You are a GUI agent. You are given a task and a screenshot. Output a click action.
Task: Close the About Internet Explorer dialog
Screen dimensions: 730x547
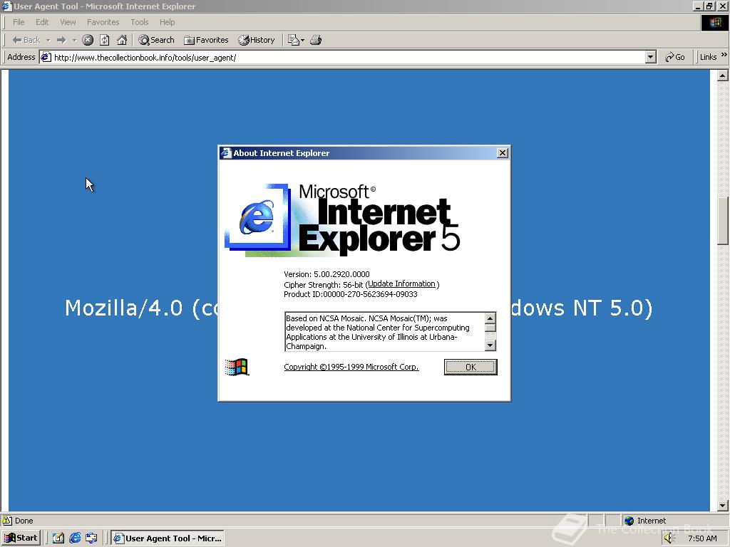(503, 153)
